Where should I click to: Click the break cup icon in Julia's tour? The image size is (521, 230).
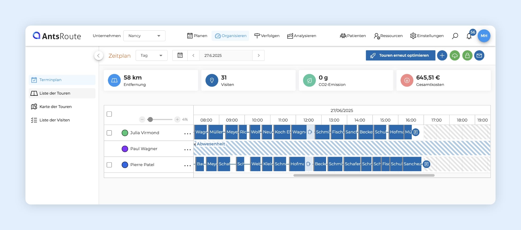[310, 132]
